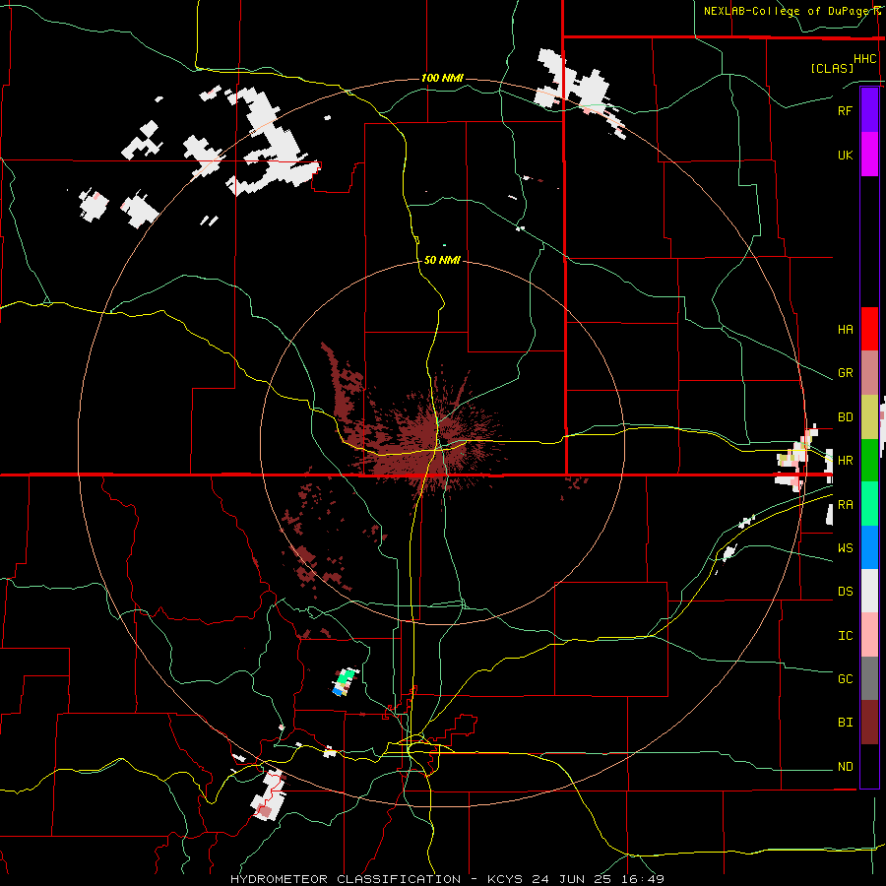886x886 pixels.
Task: Click the "NEXLAB-College of DuPage" credit text
Action: (x=789, y=11)
